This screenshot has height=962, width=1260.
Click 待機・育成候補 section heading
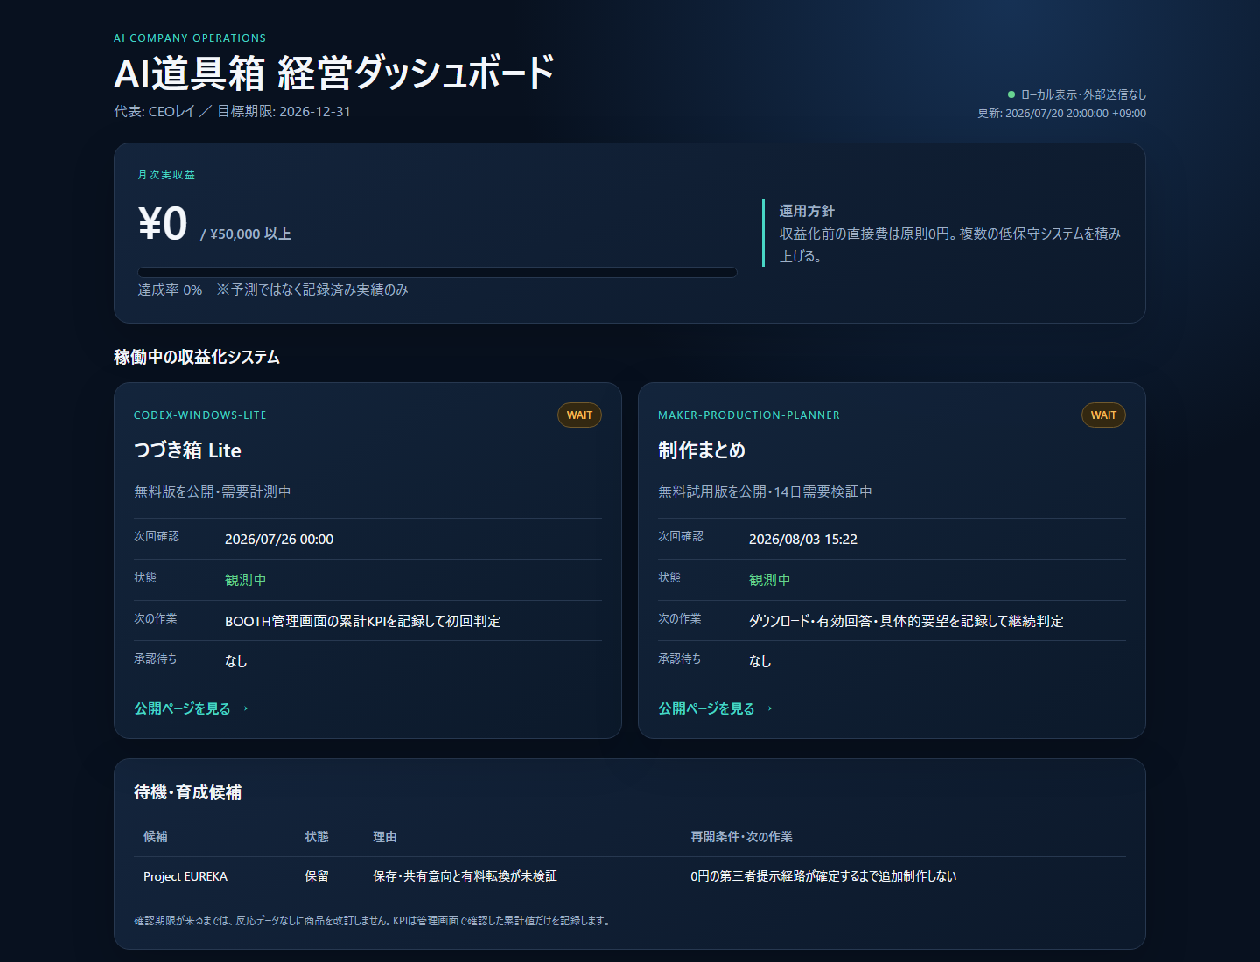pos(188,792)
